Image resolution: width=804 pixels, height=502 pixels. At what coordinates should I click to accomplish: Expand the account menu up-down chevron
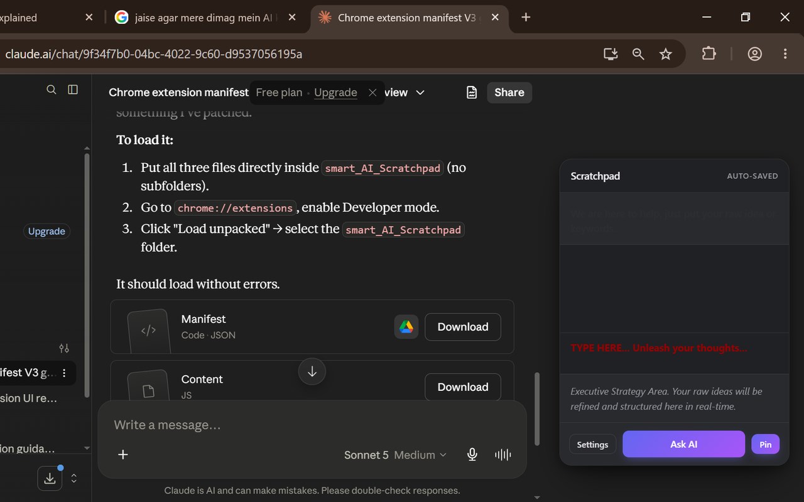pos(73,478)
